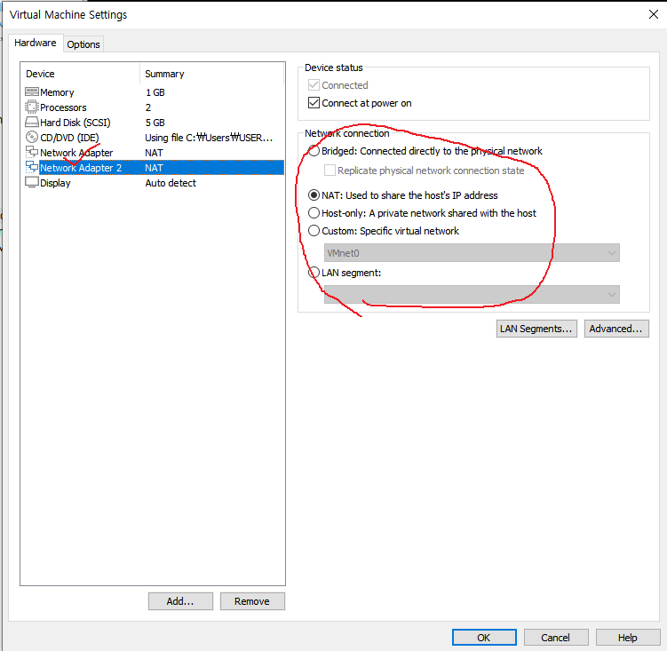Toggle the grayed Connected checkbox
Viewport: 667px width, 651px height.
tap(314, 85)
